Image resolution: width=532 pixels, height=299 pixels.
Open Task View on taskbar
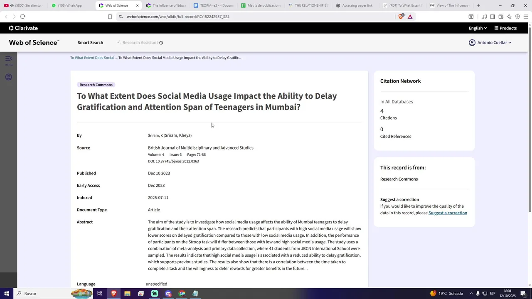pyautogui.click(x=100, y=294)
